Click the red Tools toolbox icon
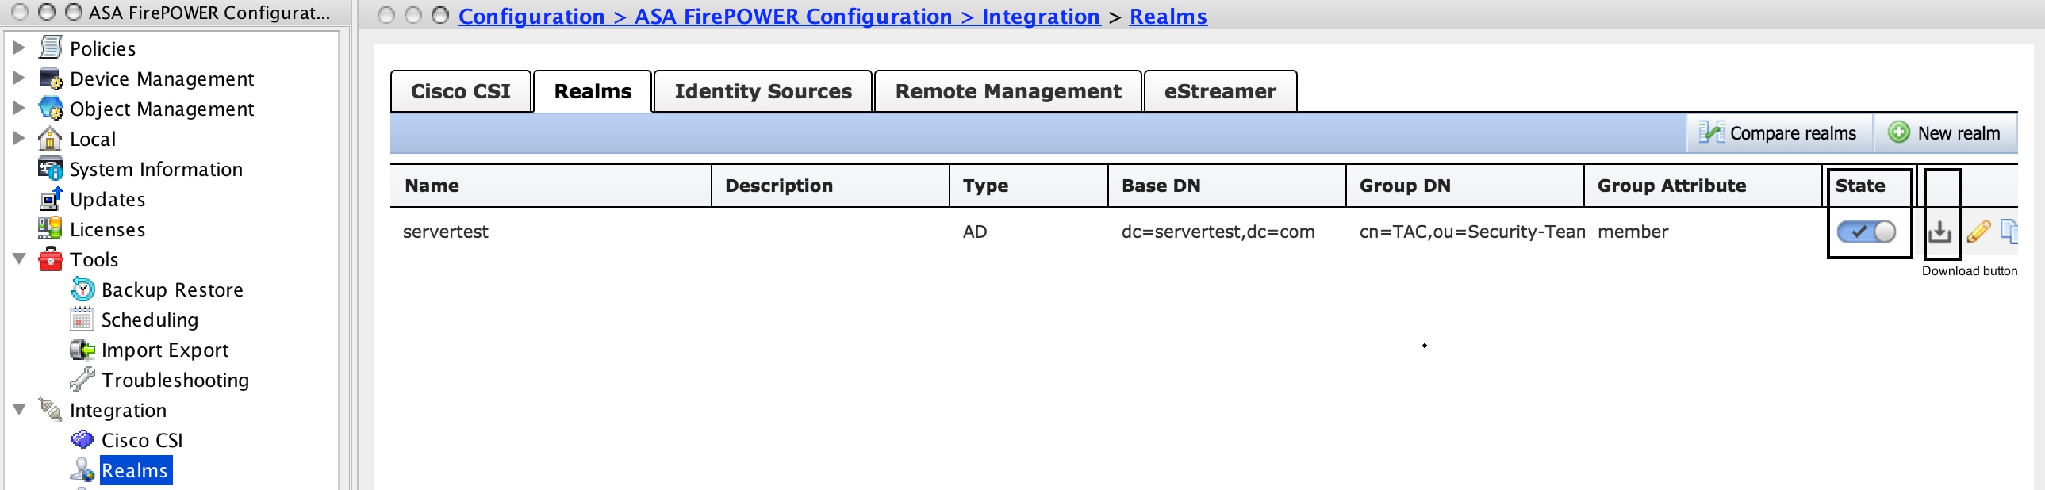Image resolution: width=2045 pixels, height=490 pixels. pyautogui.click(x=50, y=259)
